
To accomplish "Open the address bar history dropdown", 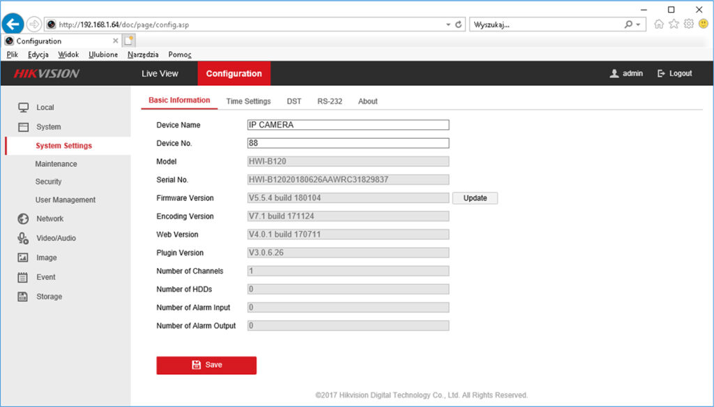I will click(448, 23).
